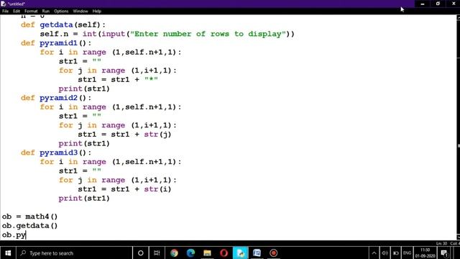Click on def getdata(self) line
Screen dimensions: 460x259
click(x=63, y=24)
